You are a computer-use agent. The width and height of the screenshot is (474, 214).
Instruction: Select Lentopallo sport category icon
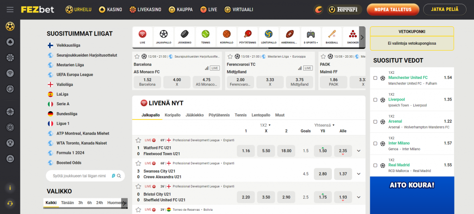click(269, 37)
